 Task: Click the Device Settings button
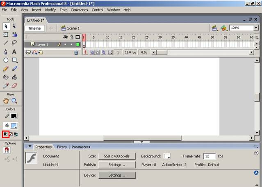click(x=117, y=175)
